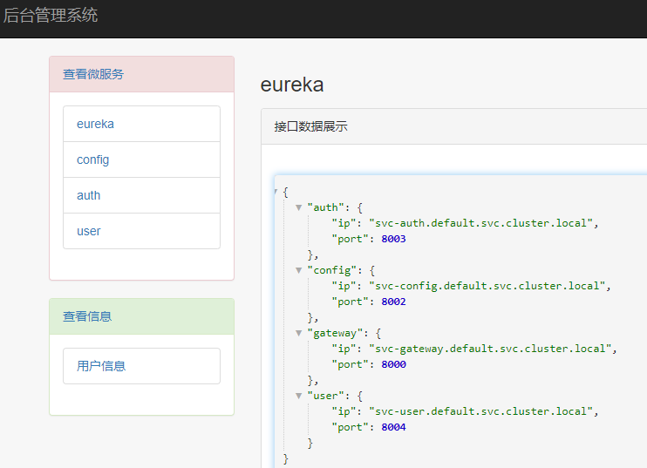Click the svc-config.default.svc.cluster.local value
647x468 pixels.
click(487, 286)
